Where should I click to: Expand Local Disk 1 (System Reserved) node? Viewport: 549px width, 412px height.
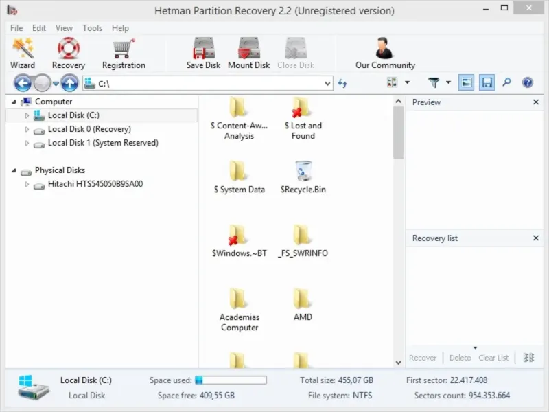pyautogui.click(x=27, y=144)
